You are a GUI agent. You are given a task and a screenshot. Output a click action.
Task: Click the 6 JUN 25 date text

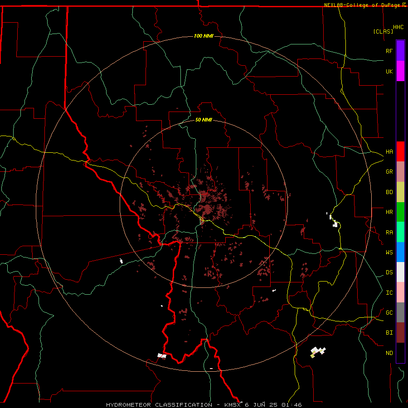click(261, 405)
